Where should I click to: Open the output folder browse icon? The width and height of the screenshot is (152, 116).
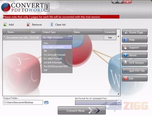click(47, 102)
